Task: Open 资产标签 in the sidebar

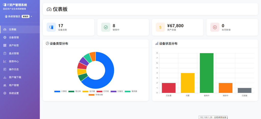Action: click(x=20, y=45)
